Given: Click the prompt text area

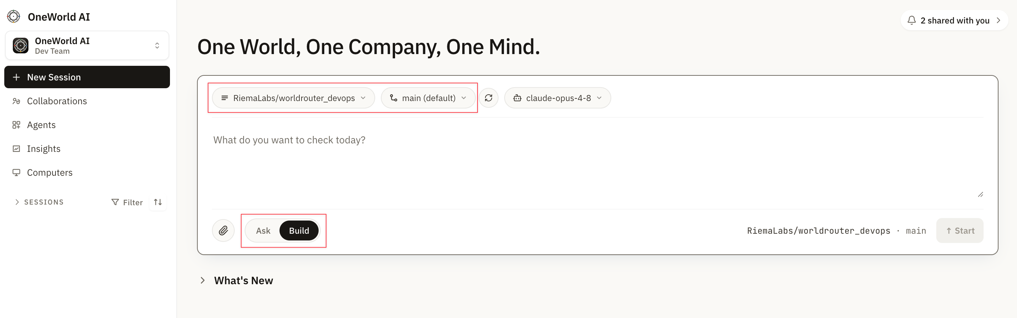Looking at the screenshot, I should (x=597, y=164).
